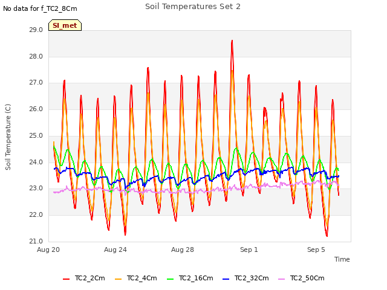Select the TC2_4Cm legend label
Viewport: 387px width, 290px height.
tap(142, 278)
